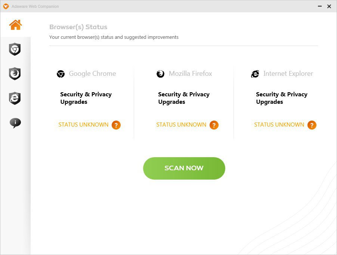Click the Mozilla Firefox status help icon

click(x=214, y=125)
